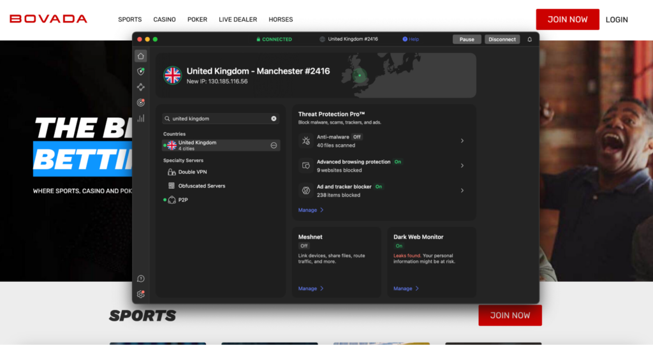Click the Bovada logo
Viewport: 653px width, 345px height.
pyautogui.click(x=48, y=18)
